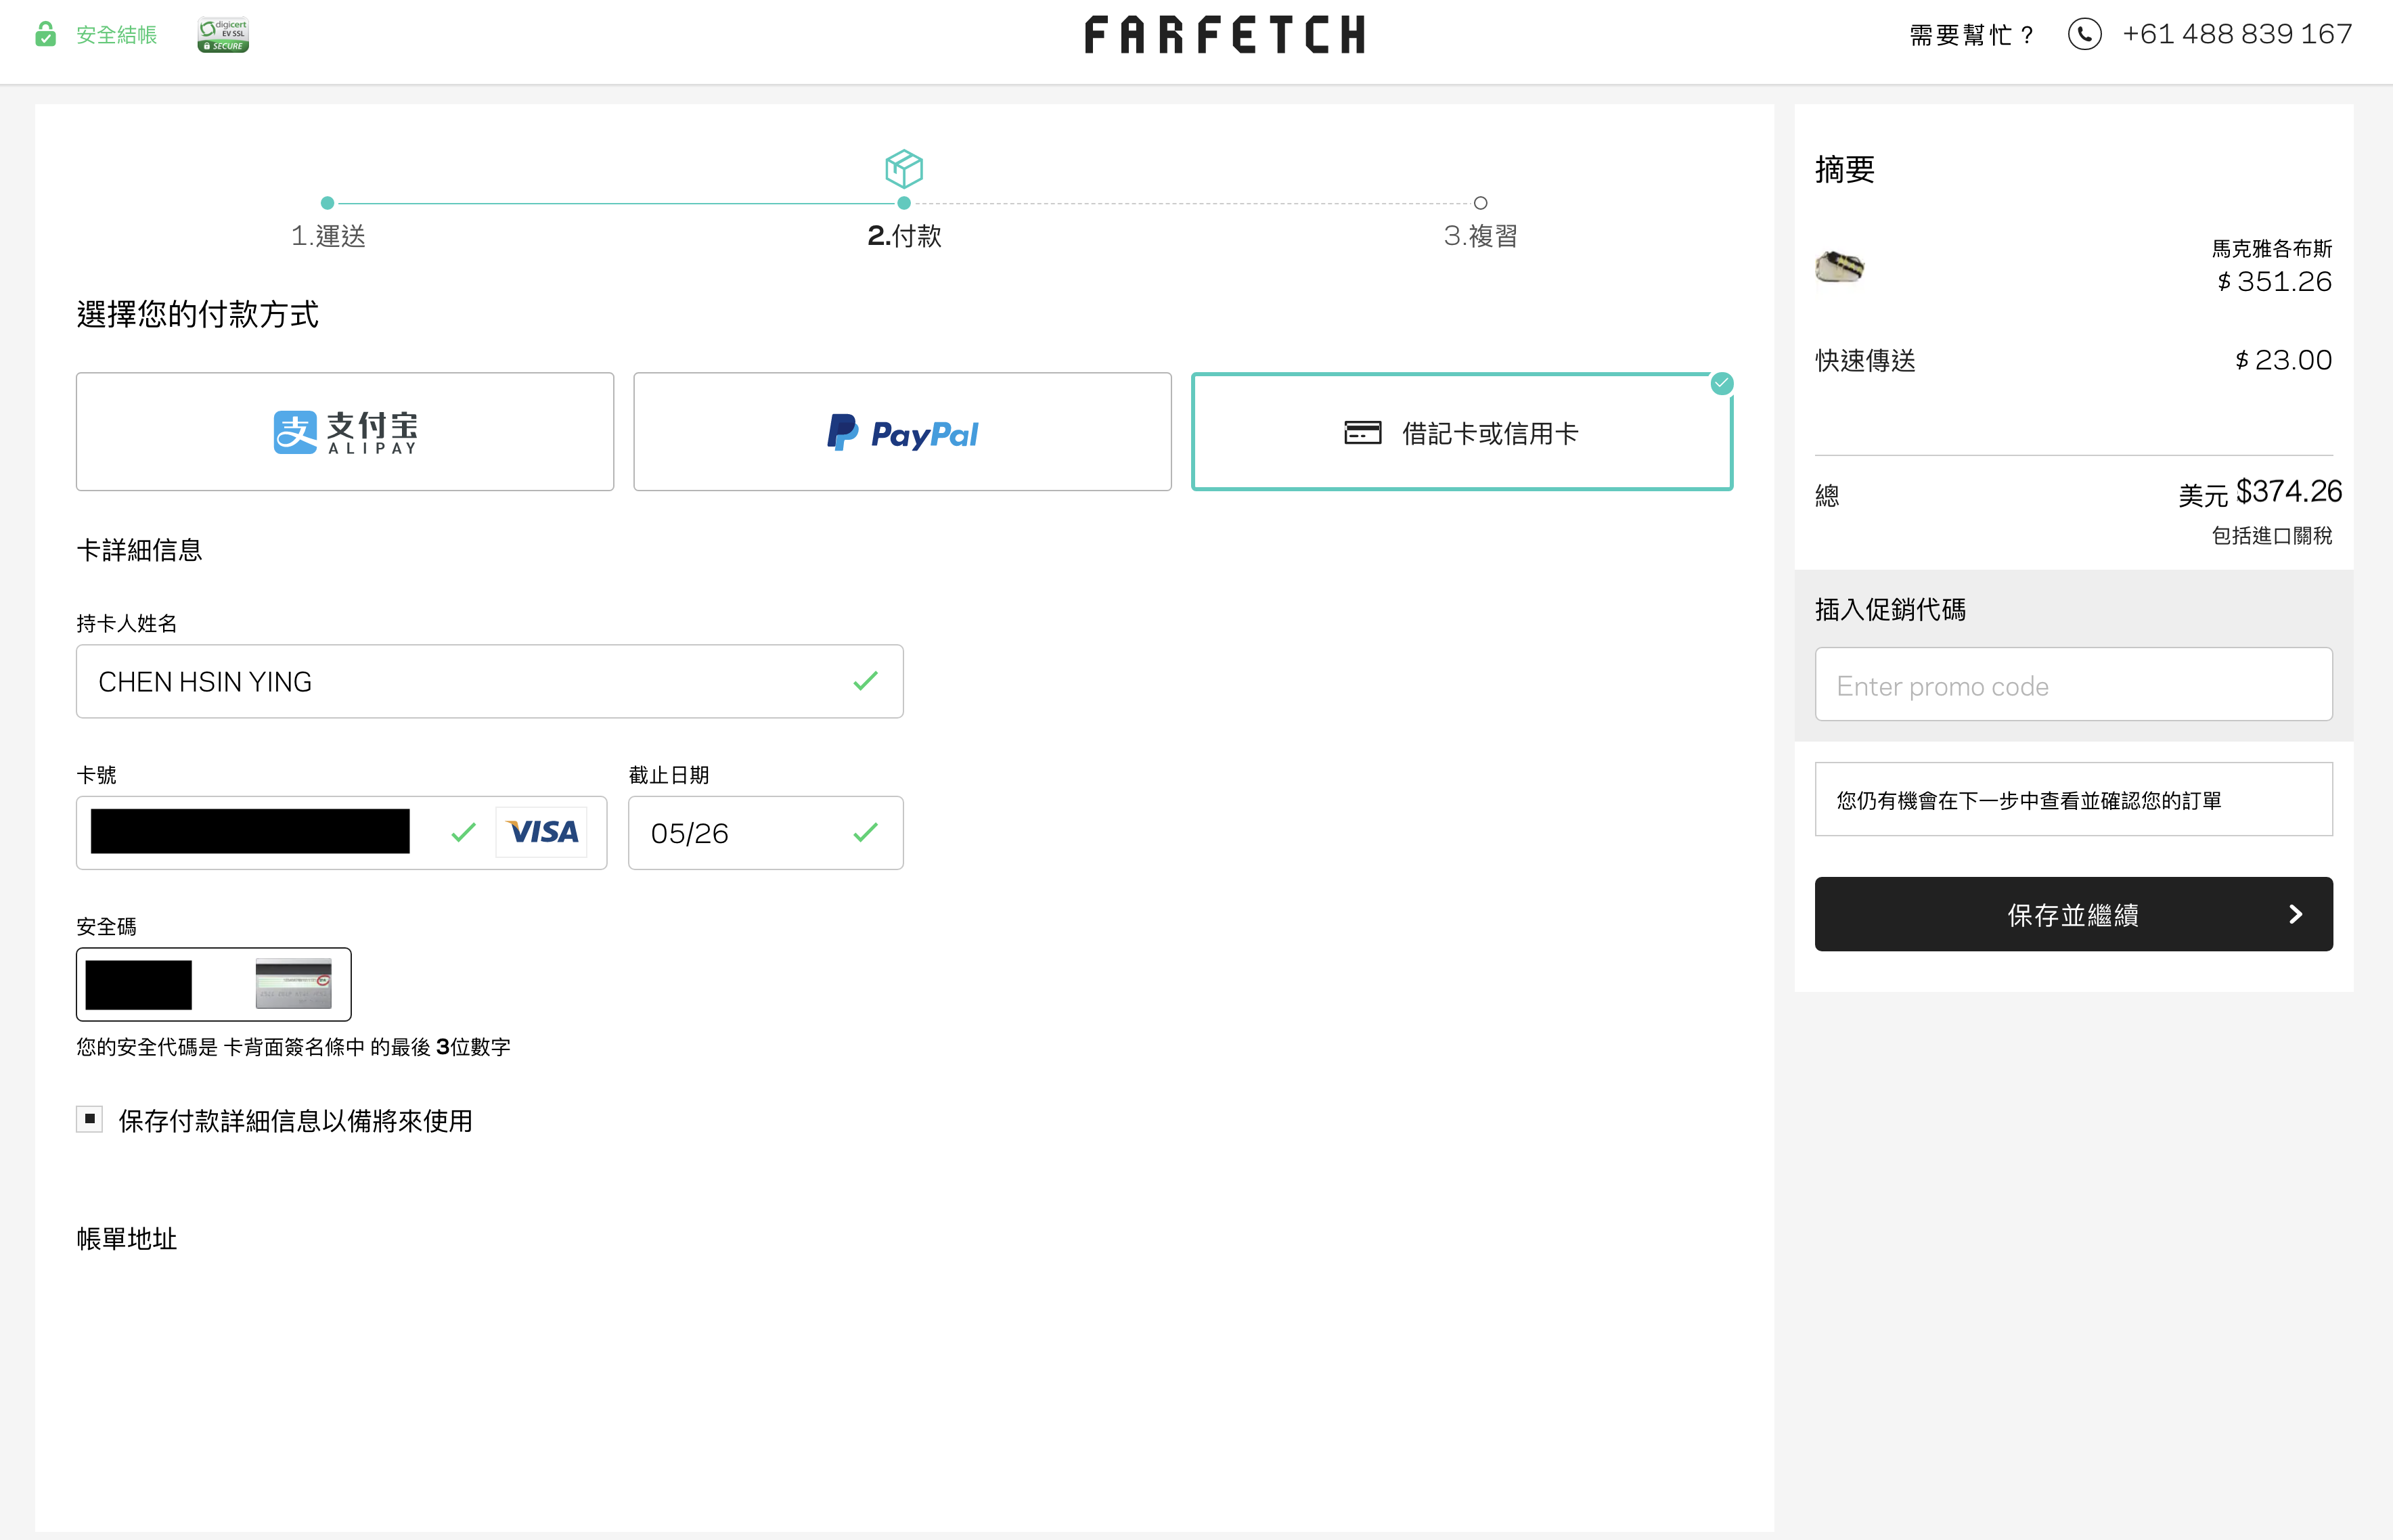Click the 摘要 summary heading
This screenshot has height=1540, width=2393.
1845,169
